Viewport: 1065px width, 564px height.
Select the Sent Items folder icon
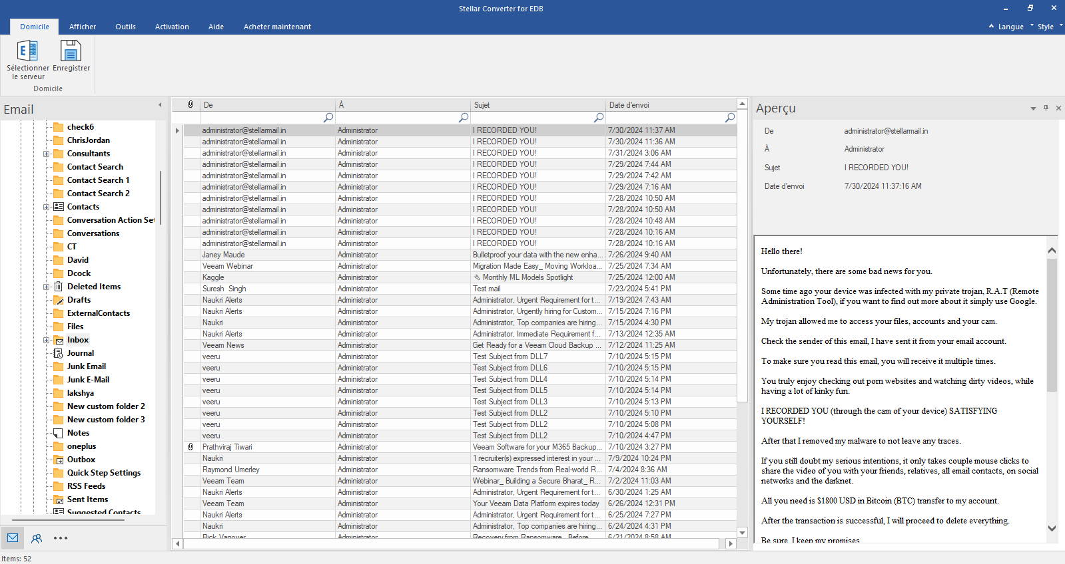[59, 499]
